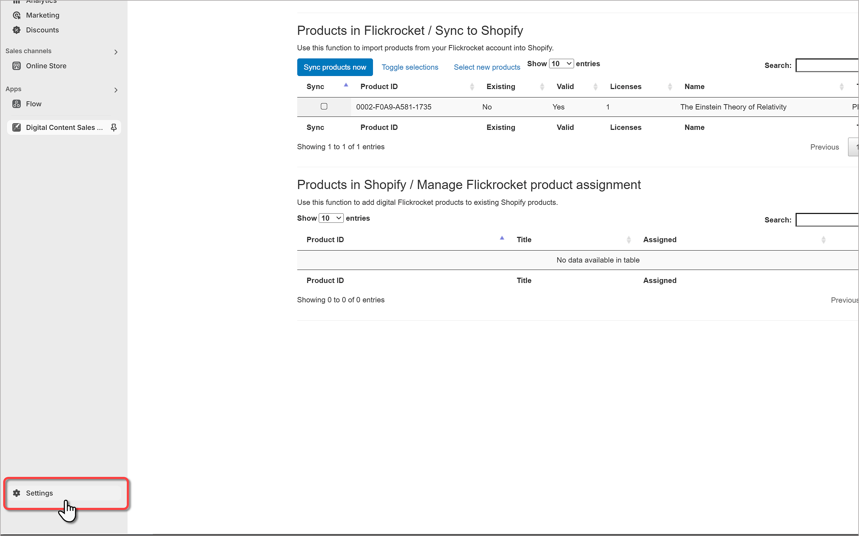Click the Discounts badge icon
859x536 pixels.
(16, 30)
